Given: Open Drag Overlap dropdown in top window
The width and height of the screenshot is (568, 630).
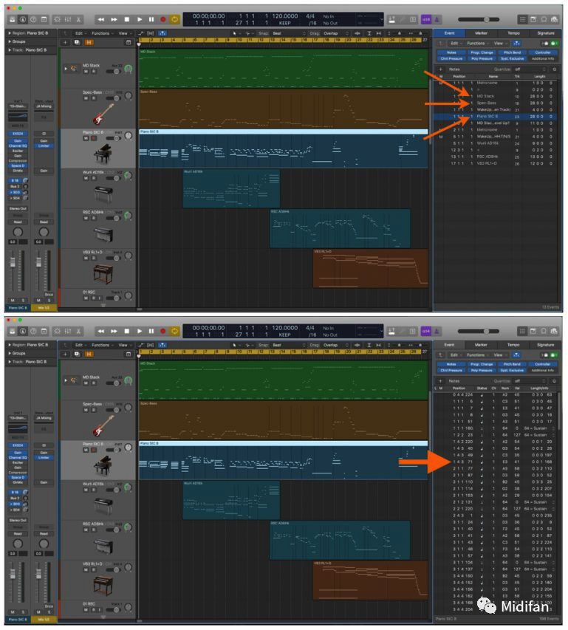Looking at the screenshot, I should coord(335,33).
